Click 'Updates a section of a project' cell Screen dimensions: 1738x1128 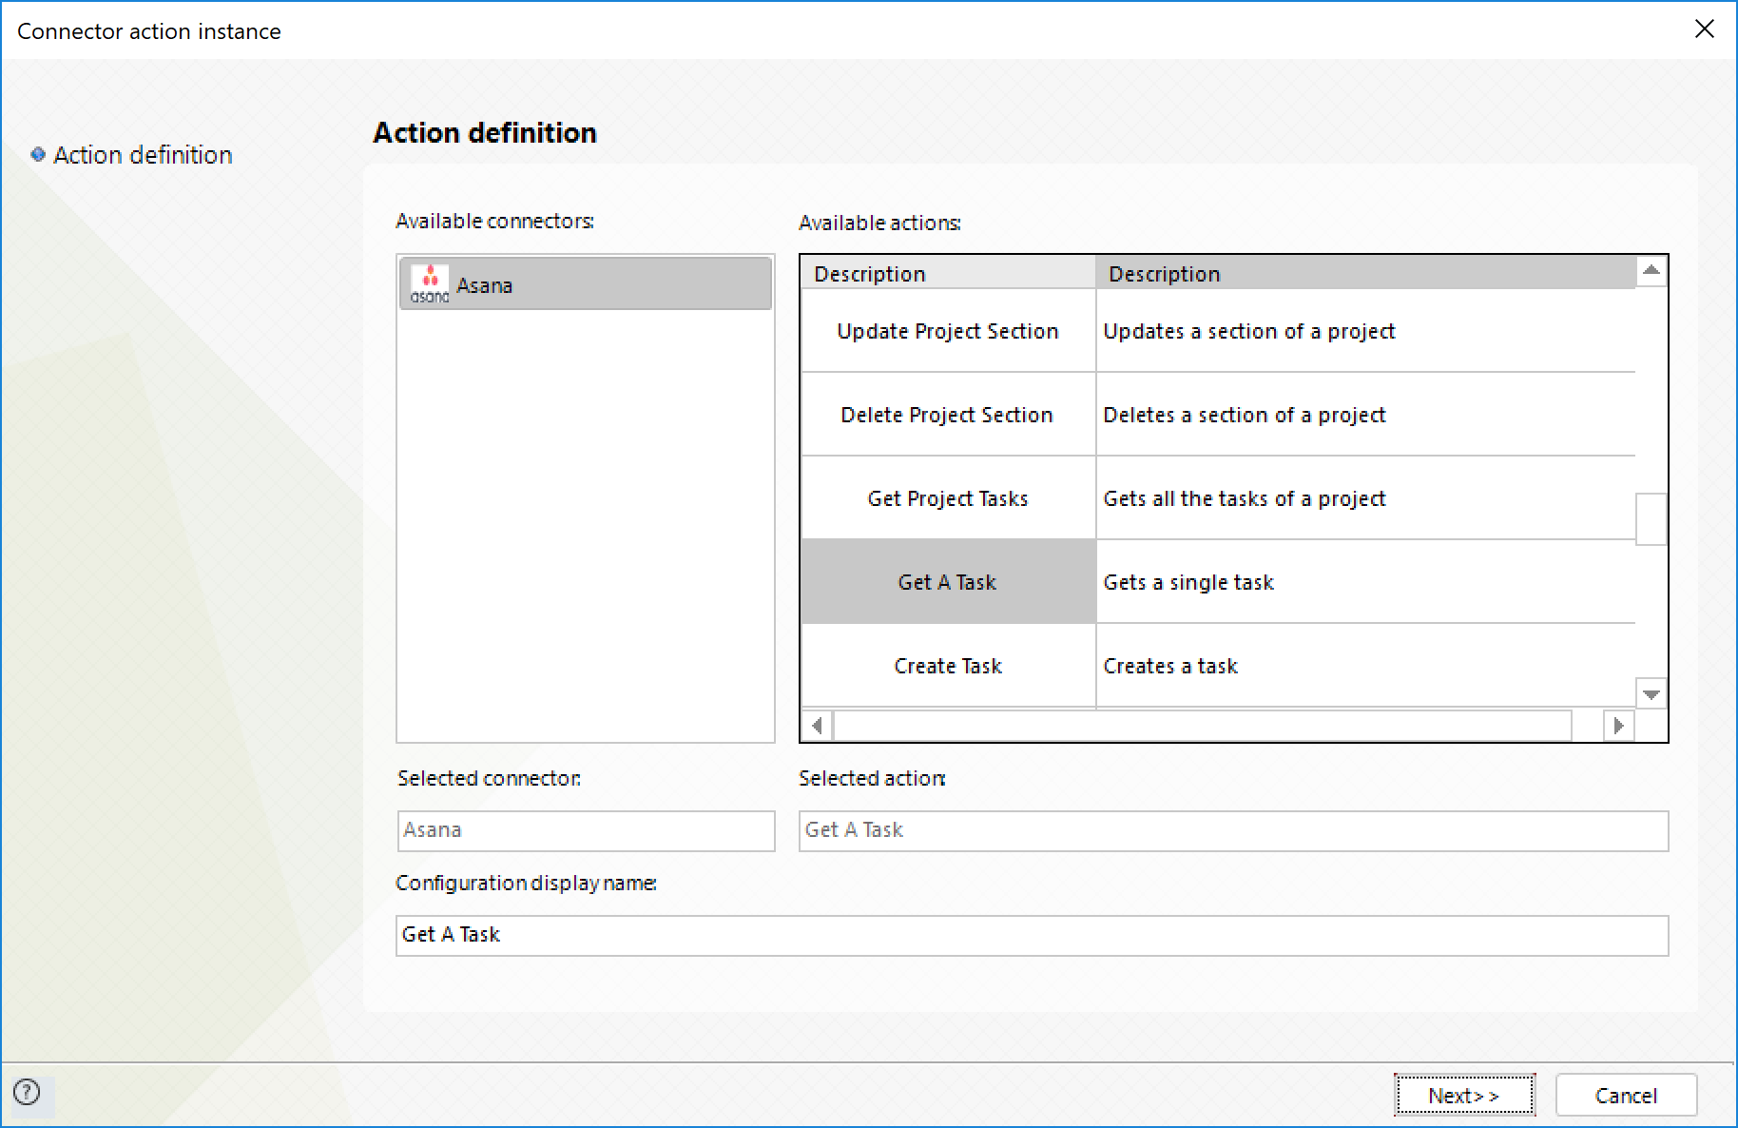[x=1365, y=330]
